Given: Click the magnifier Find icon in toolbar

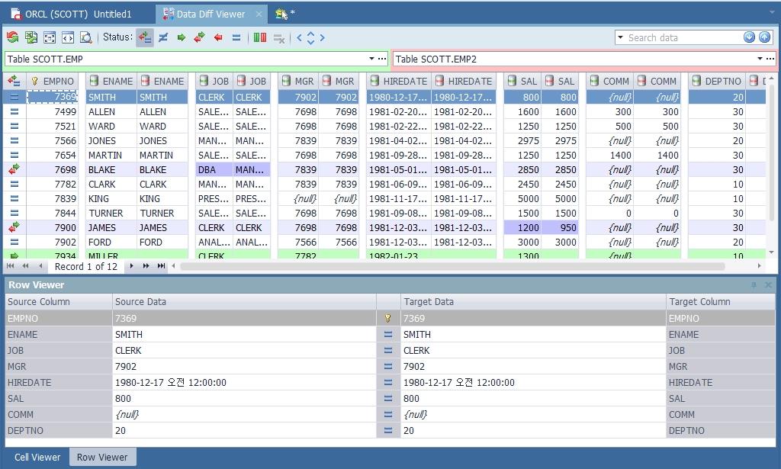Looking at the screenshot, I should click(x=86, y=37).
